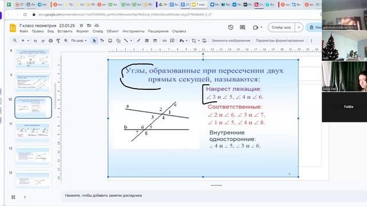Viewport: 367px width, 206px height.
Task: Select the line tool
Action: click(126, 41)
